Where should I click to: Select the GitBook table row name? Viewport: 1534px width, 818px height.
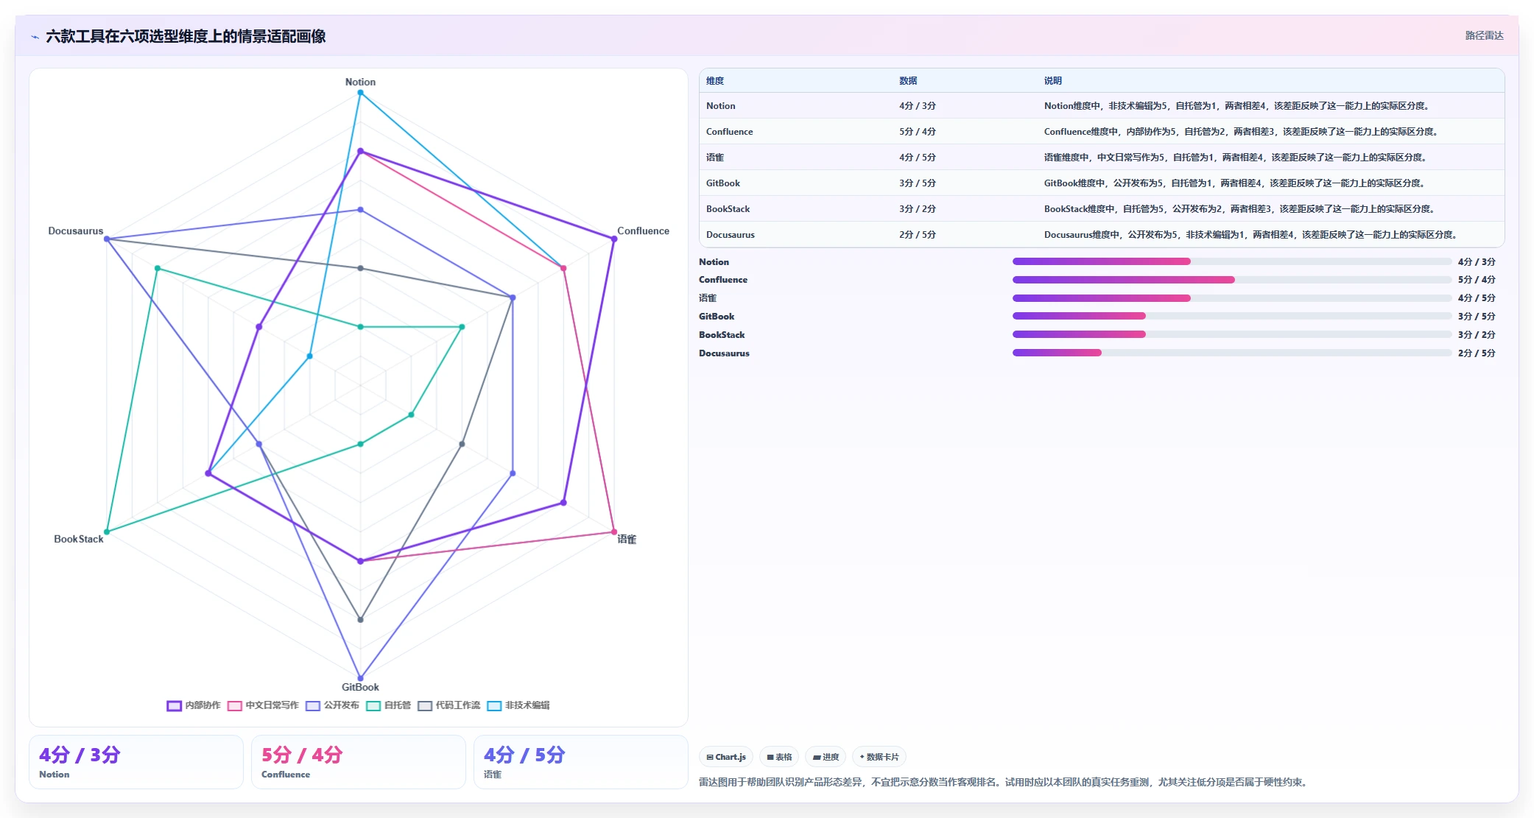(723, 183)
